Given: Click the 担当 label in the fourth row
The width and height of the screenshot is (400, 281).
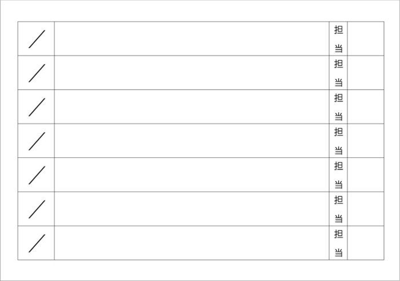Looking at the screenshot, I should coord(338,141).
